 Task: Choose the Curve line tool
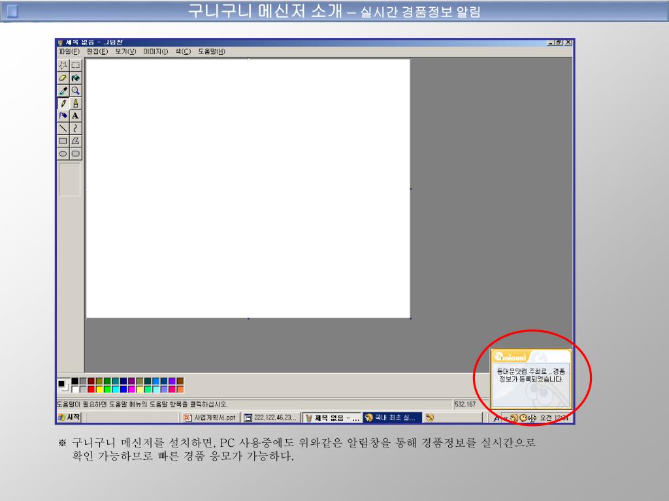pyautogui.click(x=76, y=128)
